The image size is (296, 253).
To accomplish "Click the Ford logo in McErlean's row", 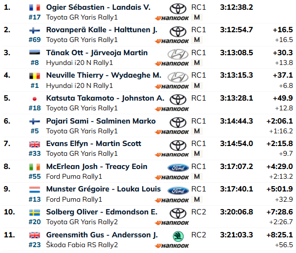I will pos(178,168).
